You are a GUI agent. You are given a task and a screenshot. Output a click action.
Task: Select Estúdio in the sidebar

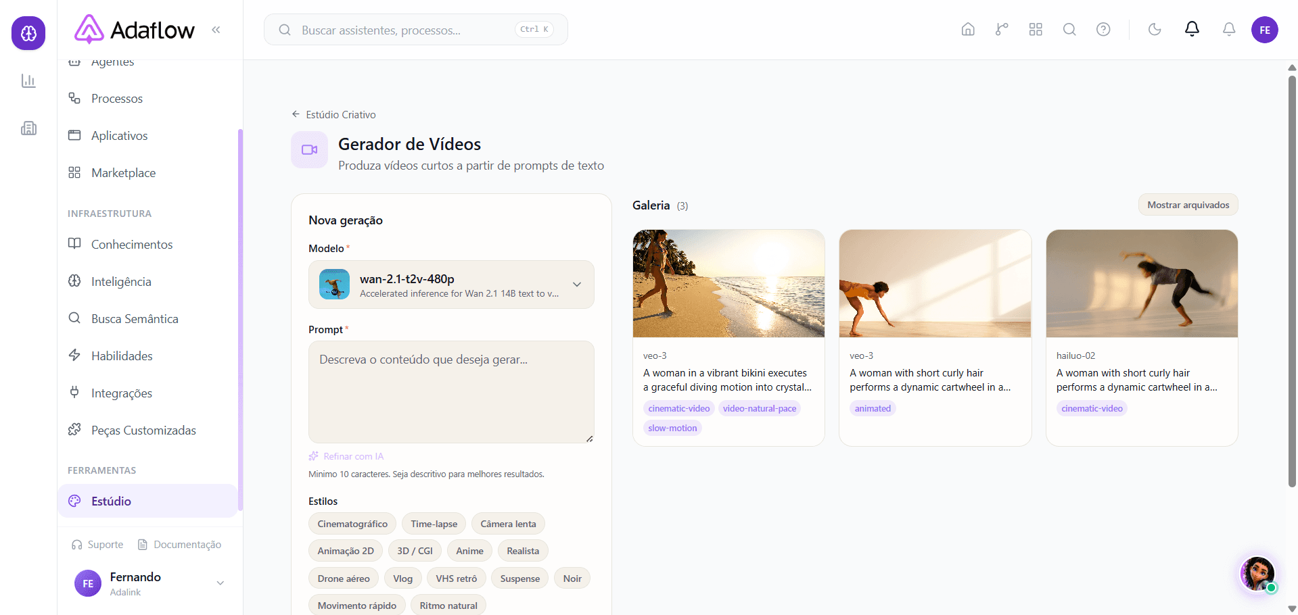click(147, 501)
